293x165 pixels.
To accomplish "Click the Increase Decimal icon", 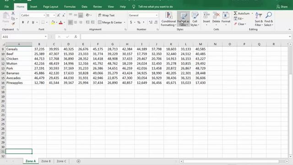I will click(x=151, y=22).
